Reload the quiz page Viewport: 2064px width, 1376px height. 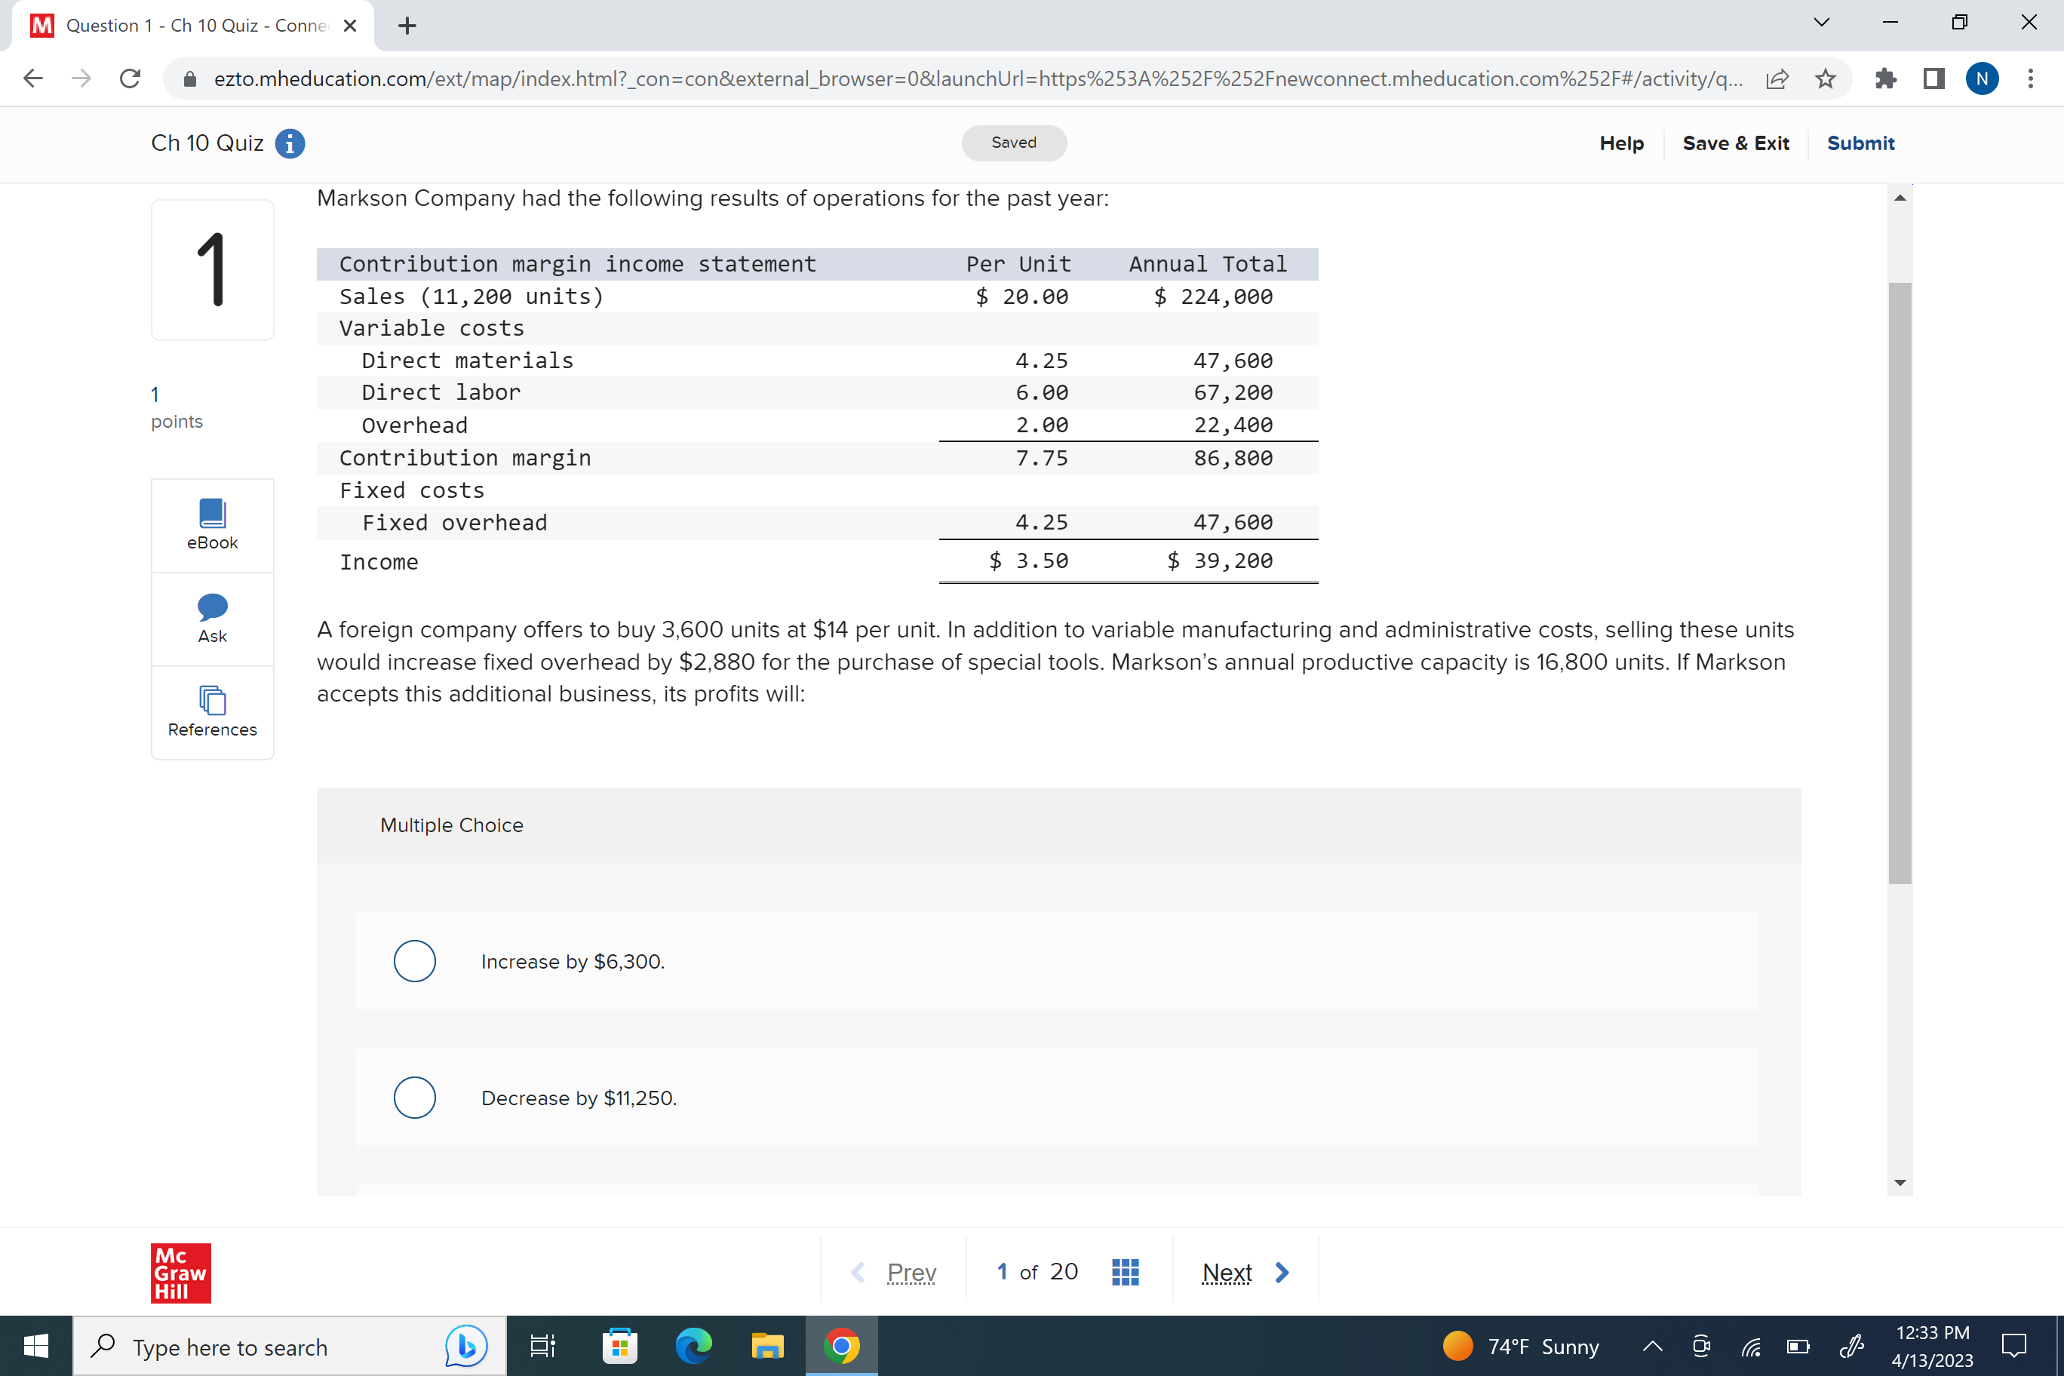coord(130,79)
